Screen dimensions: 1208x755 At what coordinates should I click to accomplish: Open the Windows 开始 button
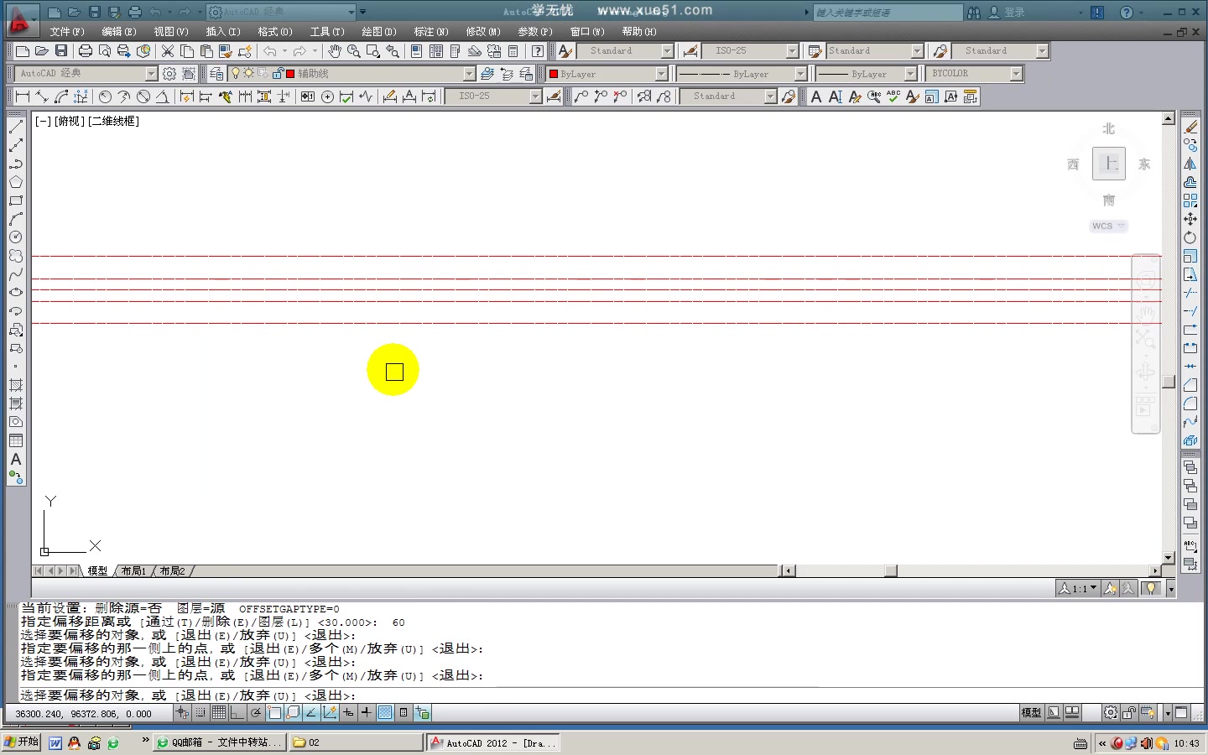[20, 742]
